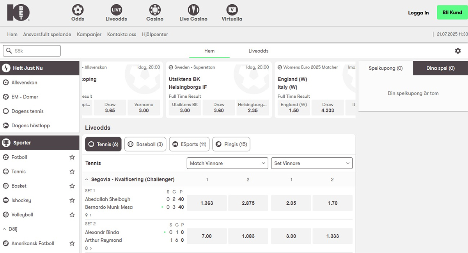Open Live Casino via dealer icon

193,10
